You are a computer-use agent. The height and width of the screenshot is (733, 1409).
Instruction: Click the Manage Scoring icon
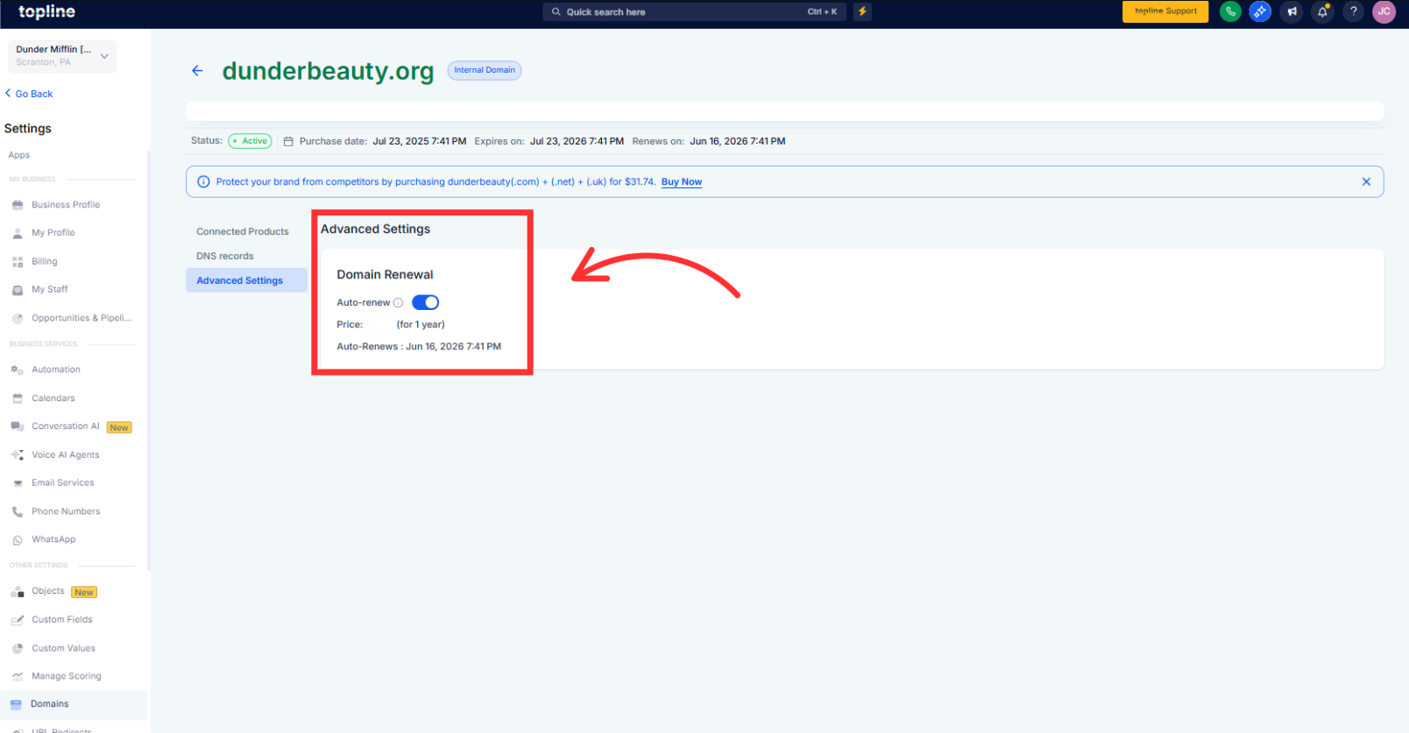(18, 677)
